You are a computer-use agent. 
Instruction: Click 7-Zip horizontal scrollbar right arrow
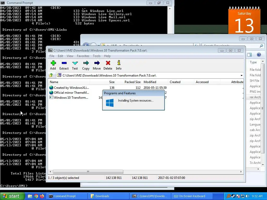[x=241, y=172]
